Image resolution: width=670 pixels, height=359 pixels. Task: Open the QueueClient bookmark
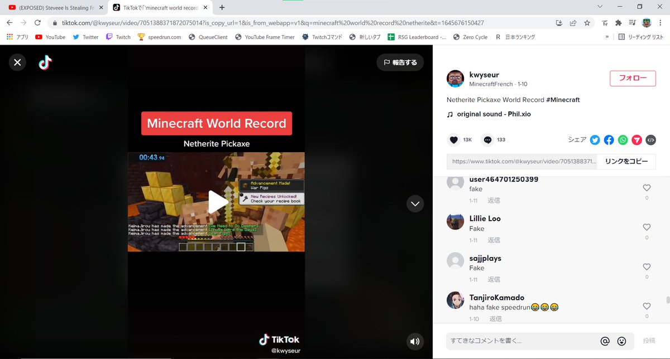click(x=208, y=37)
